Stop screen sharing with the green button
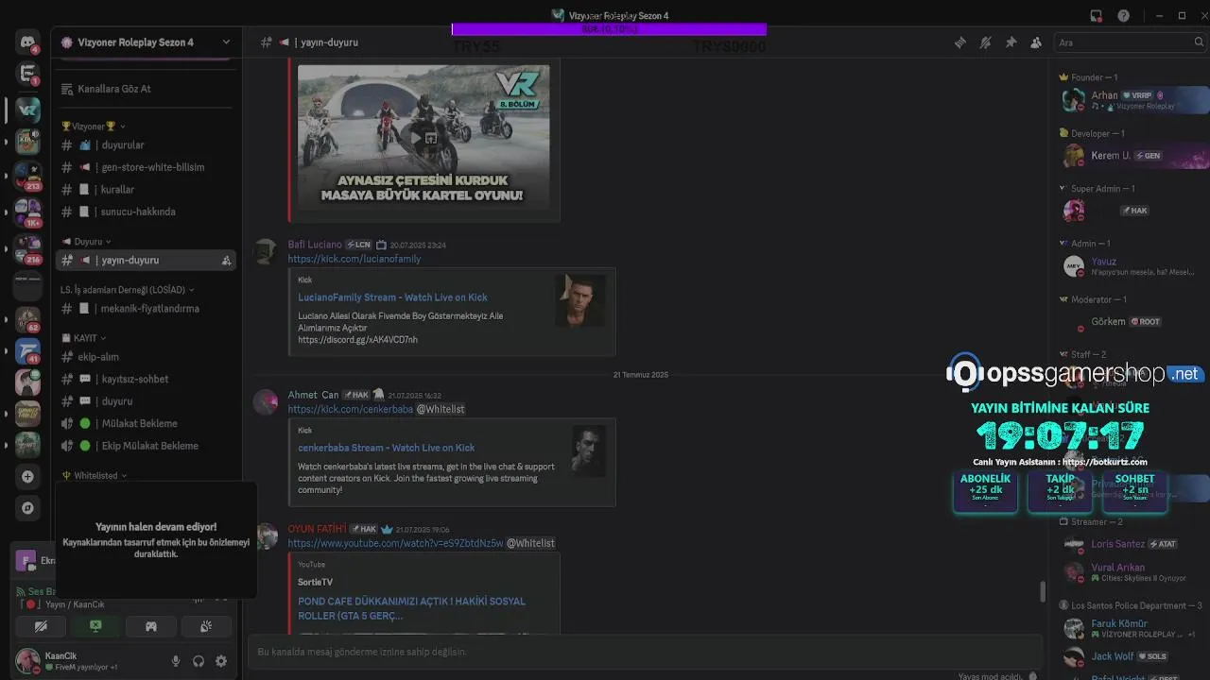Screen dimensions: 1210x680 point(95,626)
